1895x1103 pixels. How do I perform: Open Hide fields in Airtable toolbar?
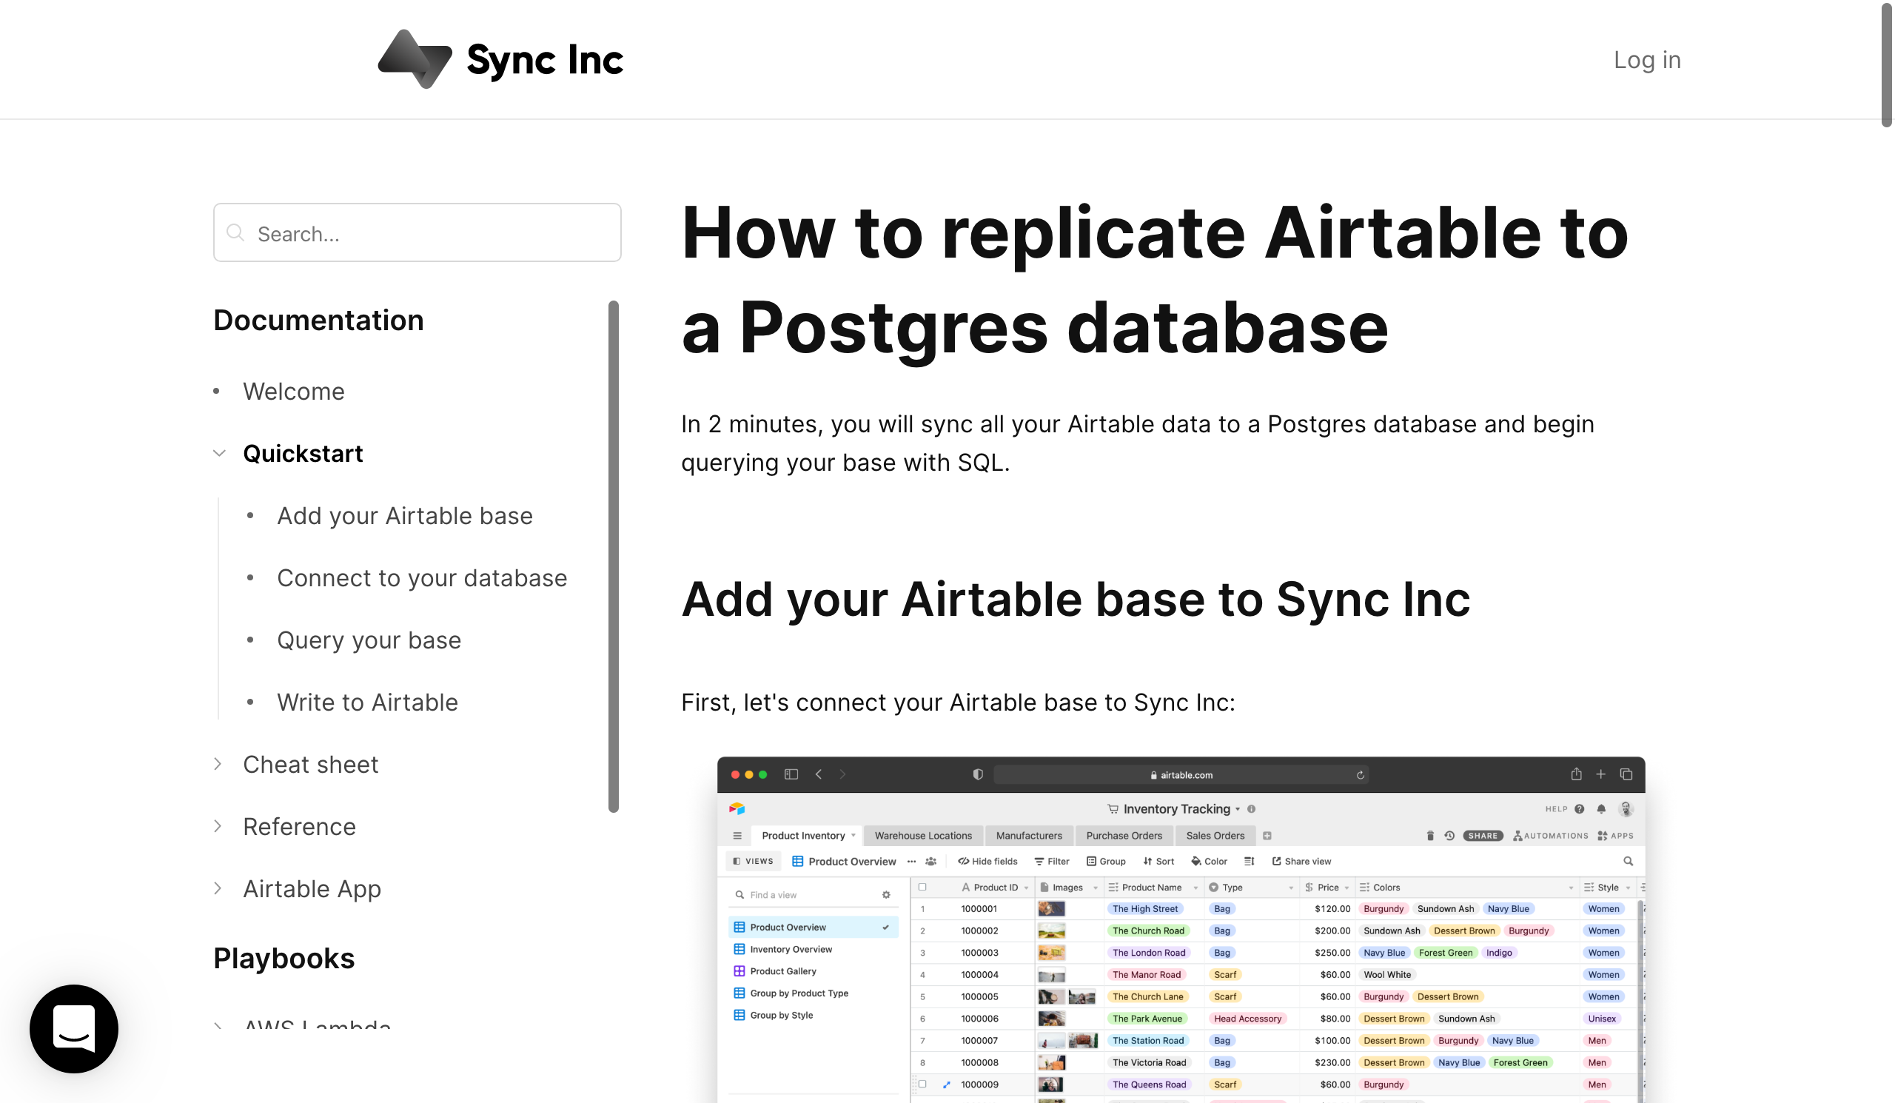987,861
